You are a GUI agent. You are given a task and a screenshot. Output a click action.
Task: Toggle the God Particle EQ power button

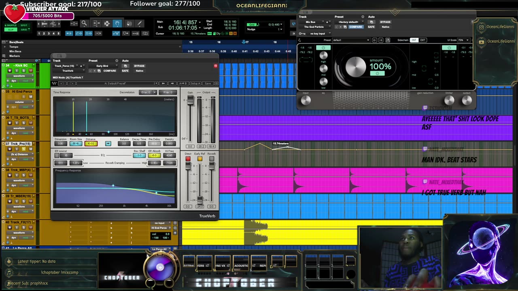click(323, 48)
